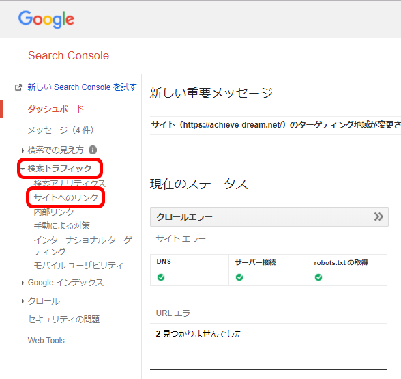401x379 pixels.
Task: Open Google インデックス menu item
Action: click(65, 283)
